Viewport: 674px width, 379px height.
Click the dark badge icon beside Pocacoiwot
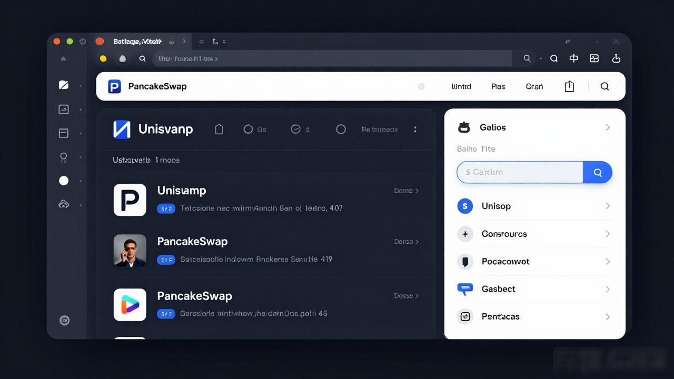click(x=465, y=262)
